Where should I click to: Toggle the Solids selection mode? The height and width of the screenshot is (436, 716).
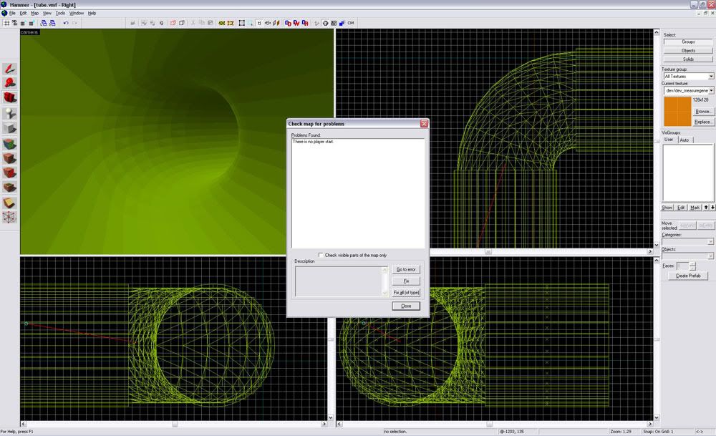pyautogui.click(x=688, y=59)
